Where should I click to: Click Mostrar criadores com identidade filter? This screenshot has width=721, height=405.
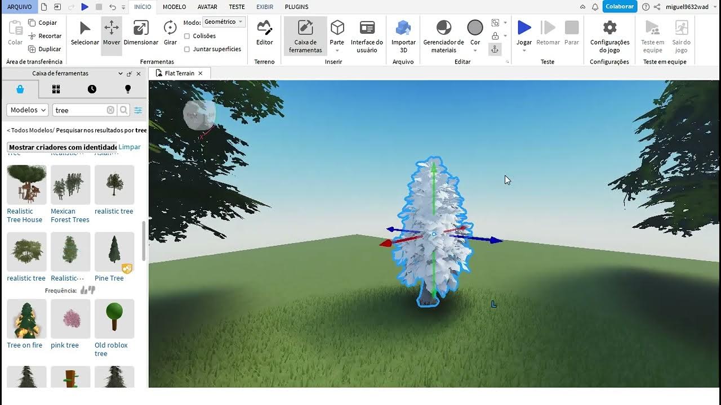(62, 147)
